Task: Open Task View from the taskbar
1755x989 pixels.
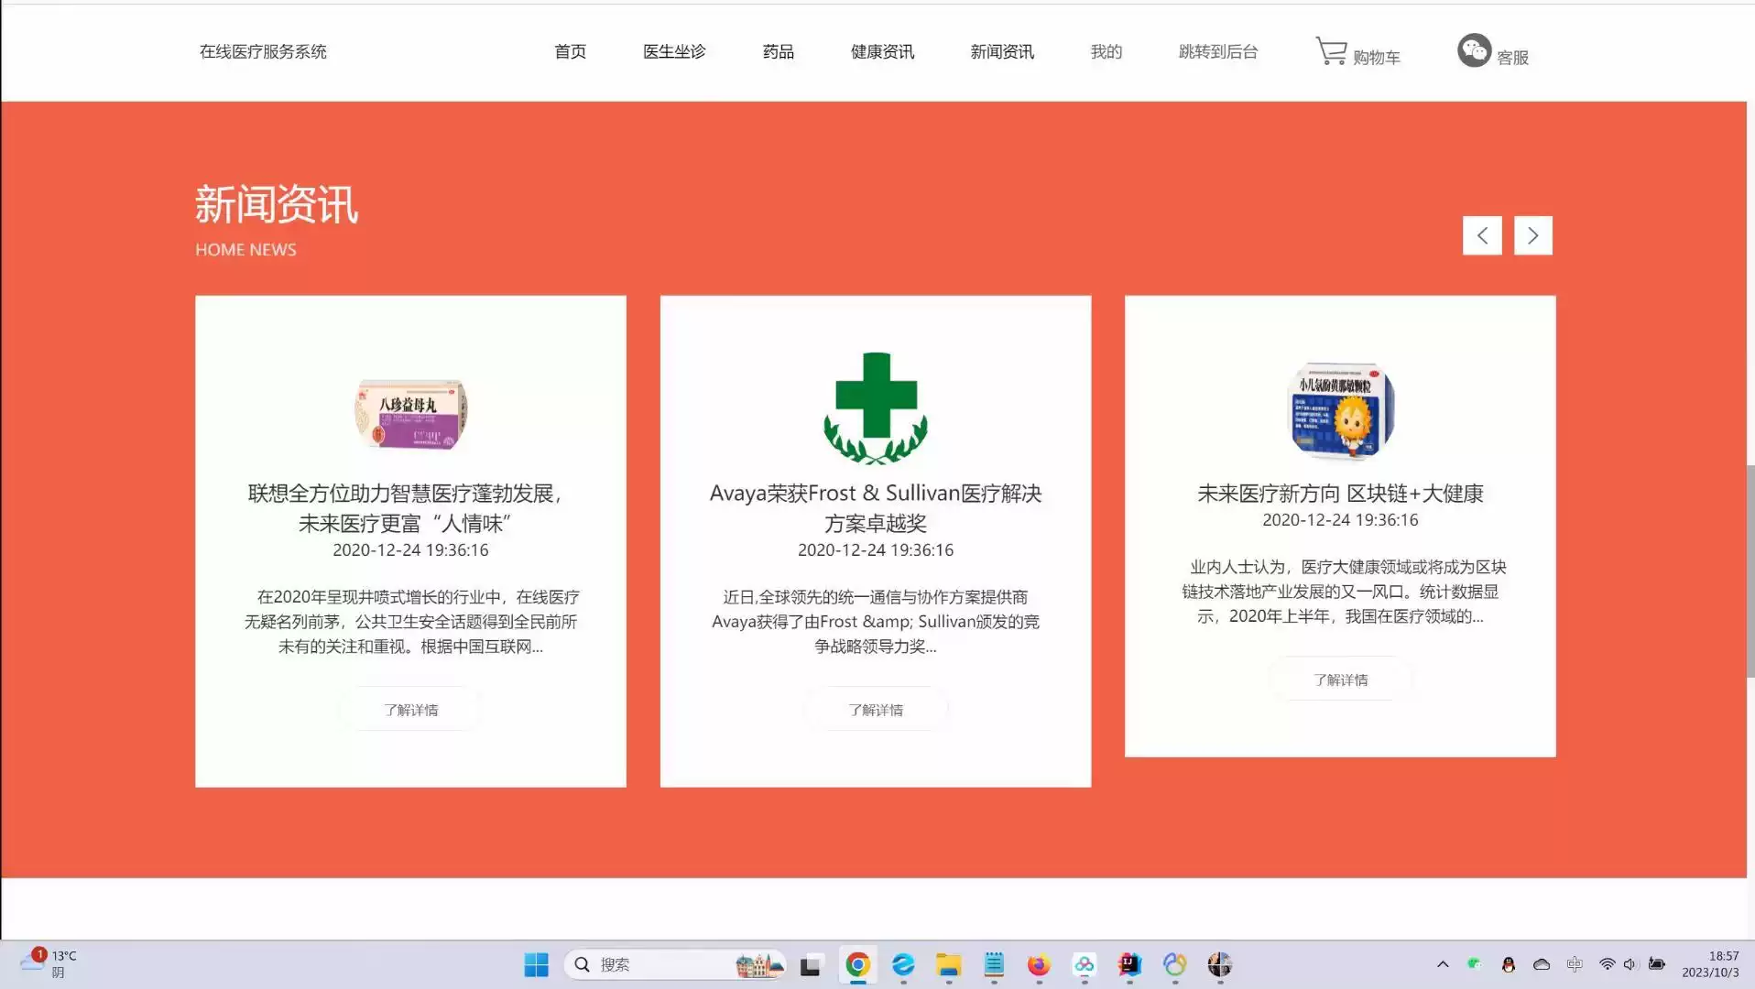Action: click(x=810, y=965)
